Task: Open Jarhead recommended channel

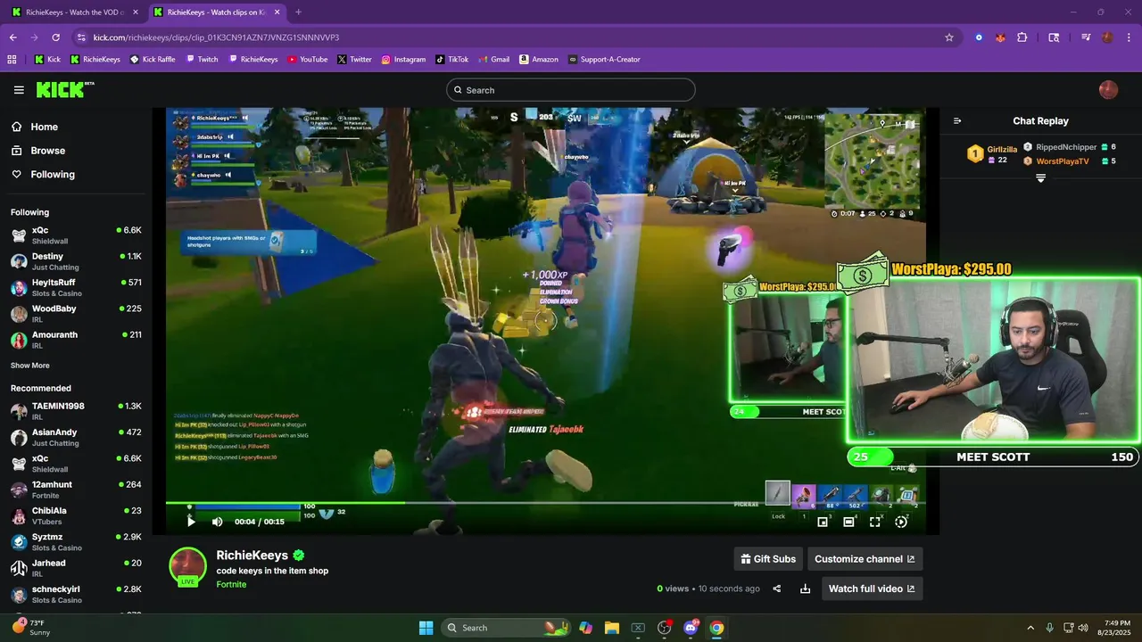Action: [x=76, y=568]
